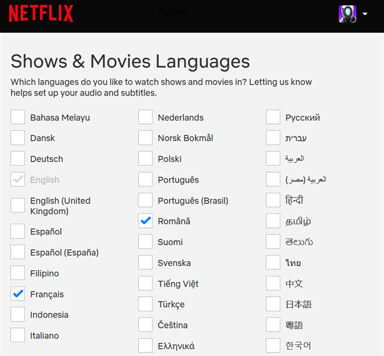
Task: Enable the Filipino checkbox
Action: coord(18,273)
